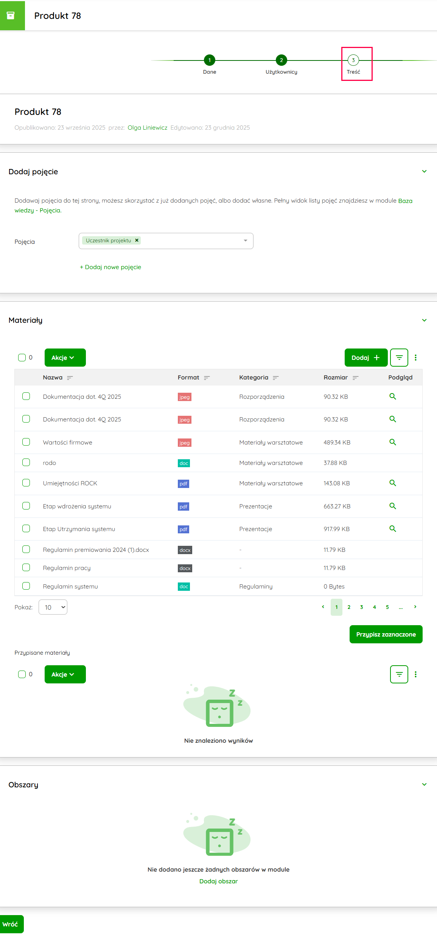This screenshot has height=934, width=437.
Task: Switch to step 2 Użytkownicy
Action: (281, 60)
